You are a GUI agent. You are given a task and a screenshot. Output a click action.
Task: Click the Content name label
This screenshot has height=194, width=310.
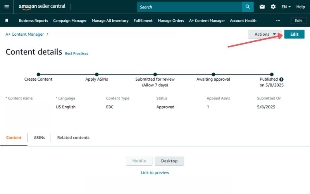(x=19, y=98)
